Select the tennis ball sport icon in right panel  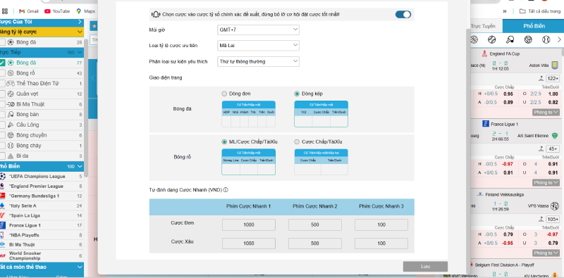[491, 39]
